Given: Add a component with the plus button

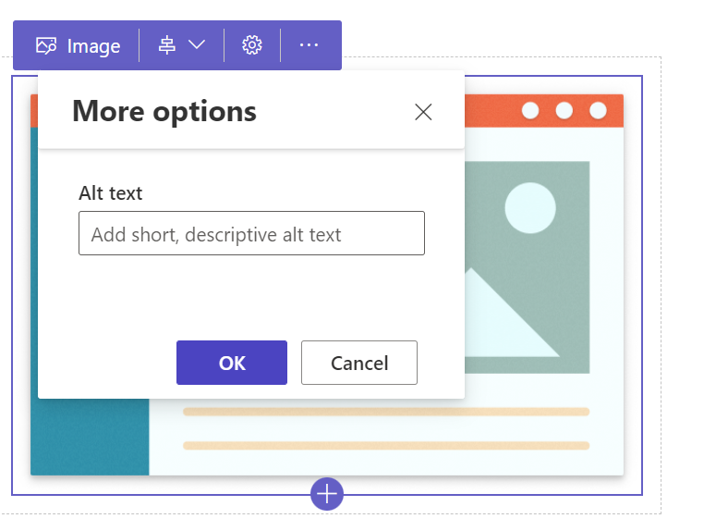Looking at the screenshot, I should point(327,494).
